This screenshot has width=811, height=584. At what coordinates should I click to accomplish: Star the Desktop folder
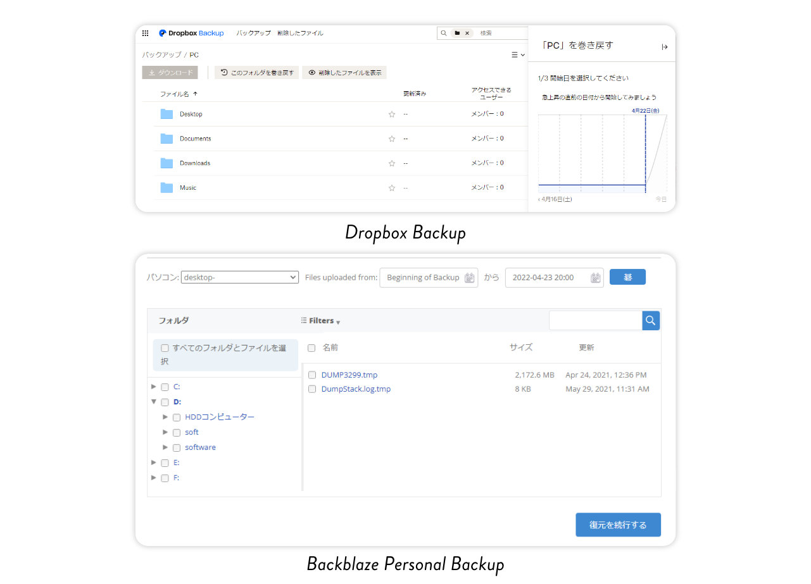pos(391,115)
